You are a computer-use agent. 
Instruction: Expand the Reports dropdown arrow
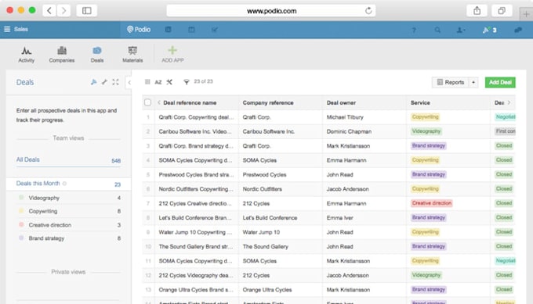point(473,82)
